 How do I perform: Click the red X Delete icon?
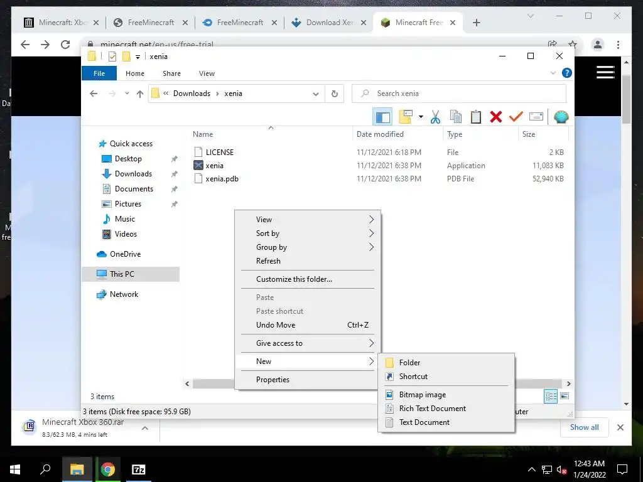coord(496,117)
